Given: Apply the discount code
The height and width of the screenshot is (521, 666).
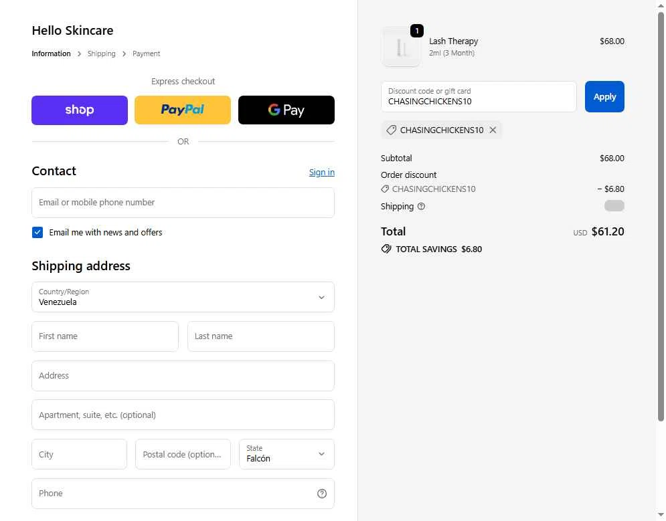Looking at the screenshot, I should pos(604,97).
